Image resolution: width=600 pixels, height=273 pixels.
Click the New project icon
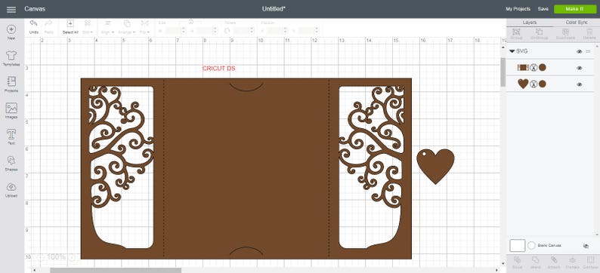pos(11,29)
